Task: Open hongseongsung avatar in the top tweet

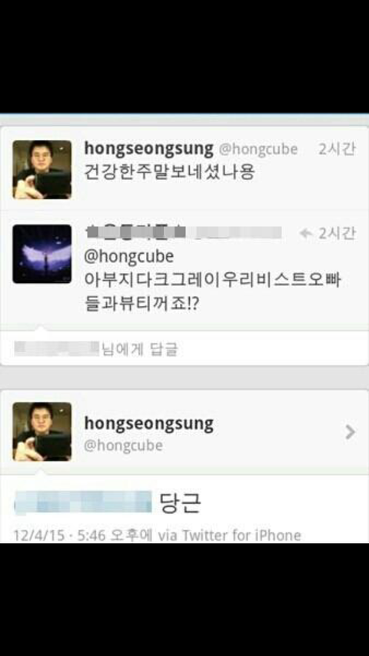Action: click(42, 169)
